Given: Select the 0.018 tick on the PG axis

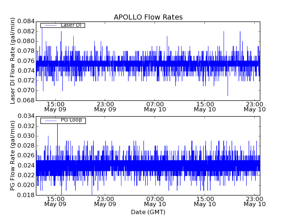Looking at the screenshot, I should pyautogui.click(x=26, y=195).
